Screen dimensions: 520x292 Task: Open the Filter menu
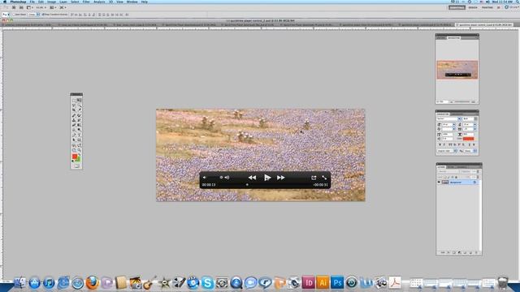point(86,2)
